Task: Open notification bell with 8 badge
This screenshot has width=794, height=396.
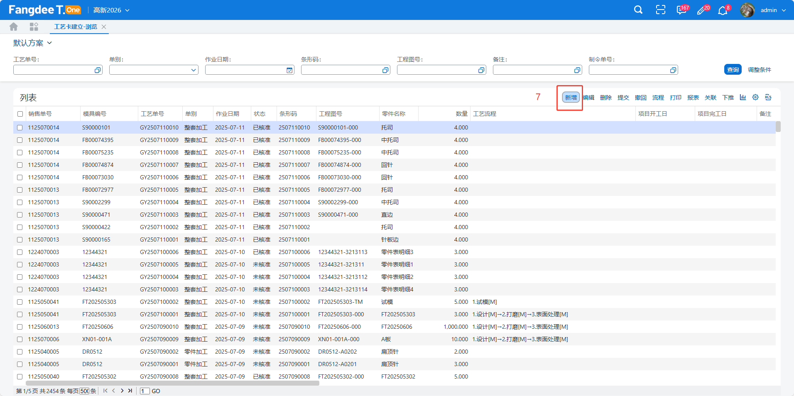Action: 723,10
